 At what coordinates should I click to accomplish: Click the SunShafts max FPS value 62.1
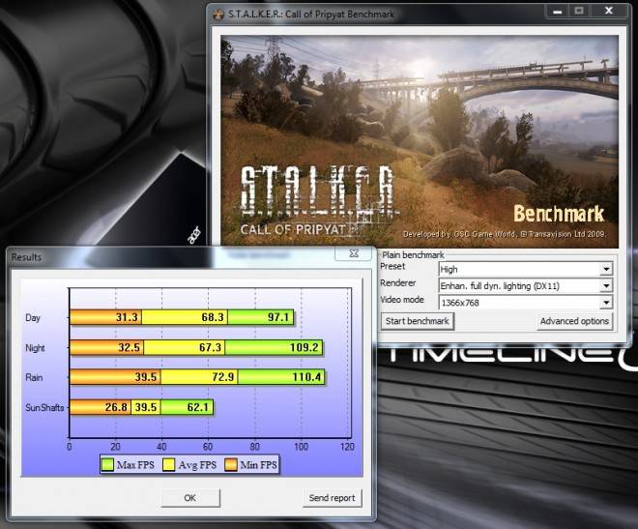click(198, 407)
